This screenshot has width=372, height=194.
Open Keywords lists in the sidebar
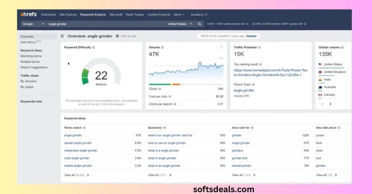pos(31,101)
